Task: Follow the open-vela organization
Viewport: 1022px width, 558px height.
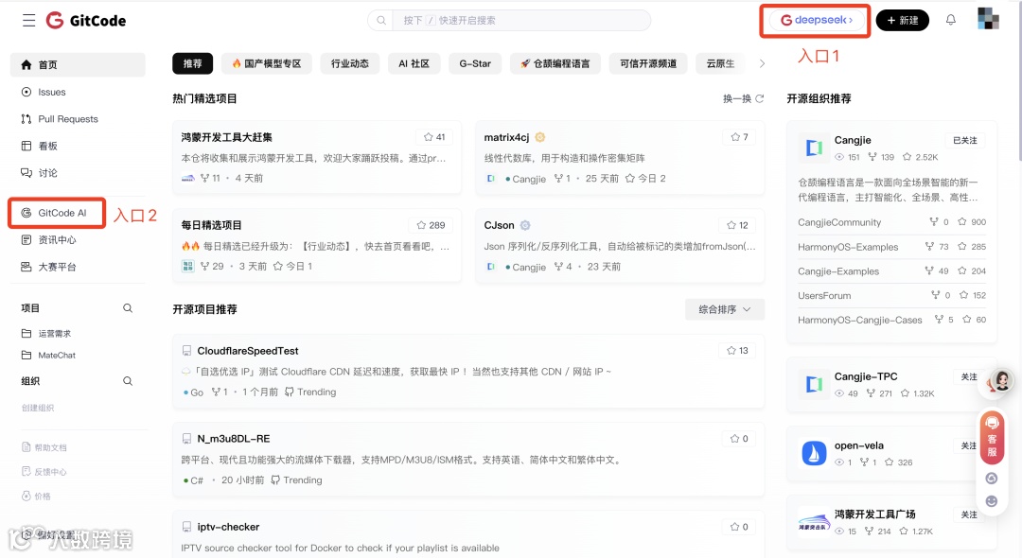Action: [x=969, y=445]
